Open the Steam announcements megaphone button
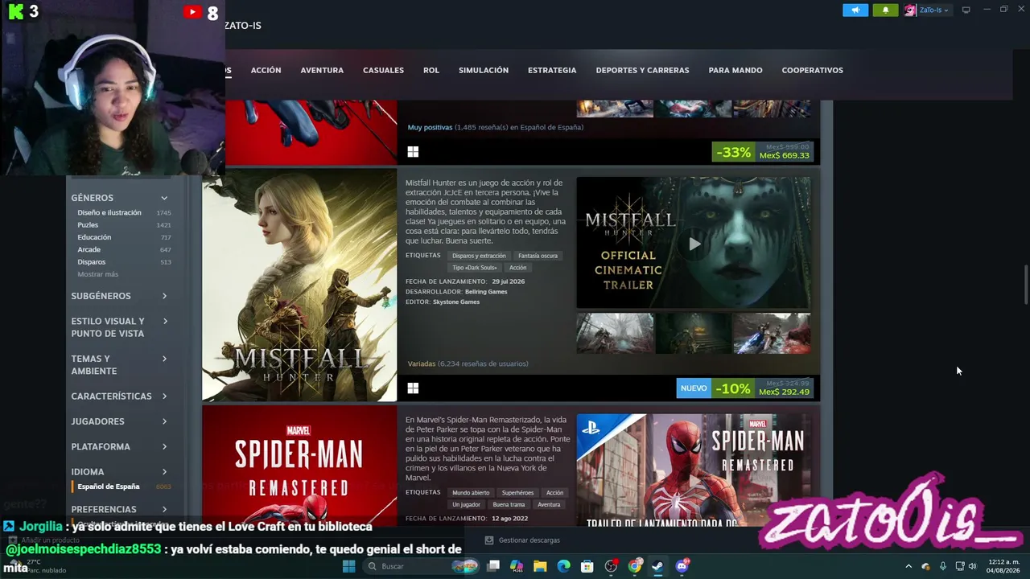Image resolution: width=1030 pixels, height=579 pixels. pyautogui.click(x=855, y=10)
